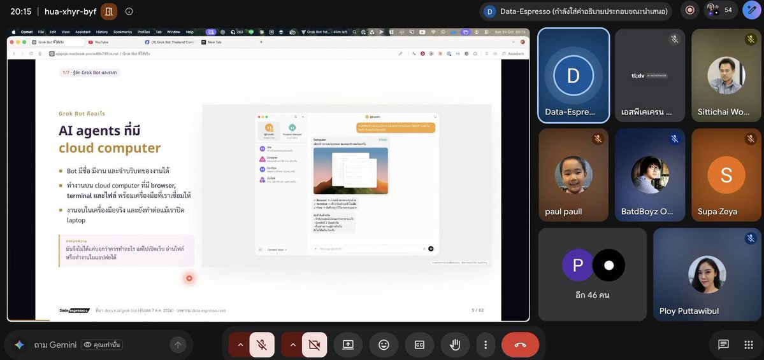Open the History menu in shared screen
This screenshot has height=360, width=764.
(x=102, y=32)
